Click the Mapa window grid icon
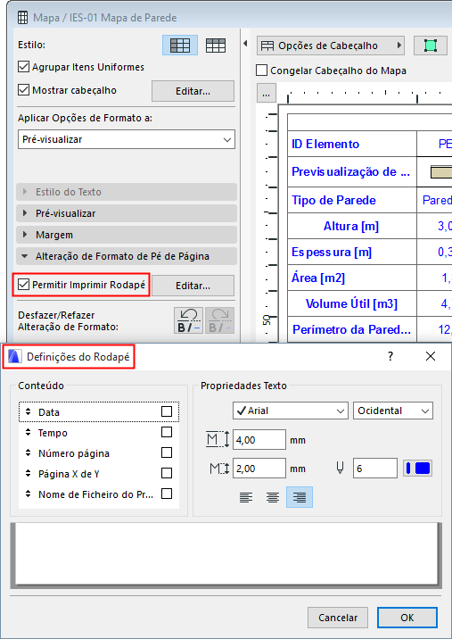This screenshot has width=452, height=639. (x=23, y=18)
